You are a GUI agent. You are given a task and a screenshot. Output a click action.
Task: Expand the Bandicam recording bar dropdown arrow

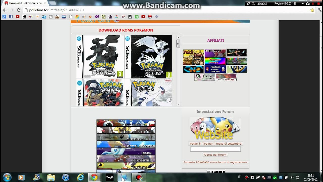click(x=303, y=4)
